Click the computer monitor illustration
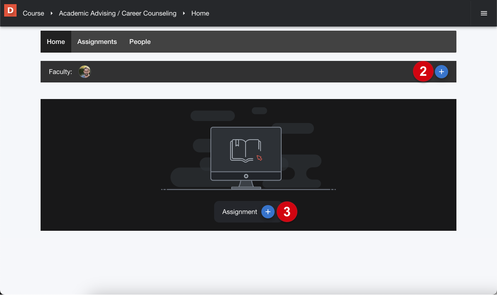The image size is (497, 295). (246, 157)
